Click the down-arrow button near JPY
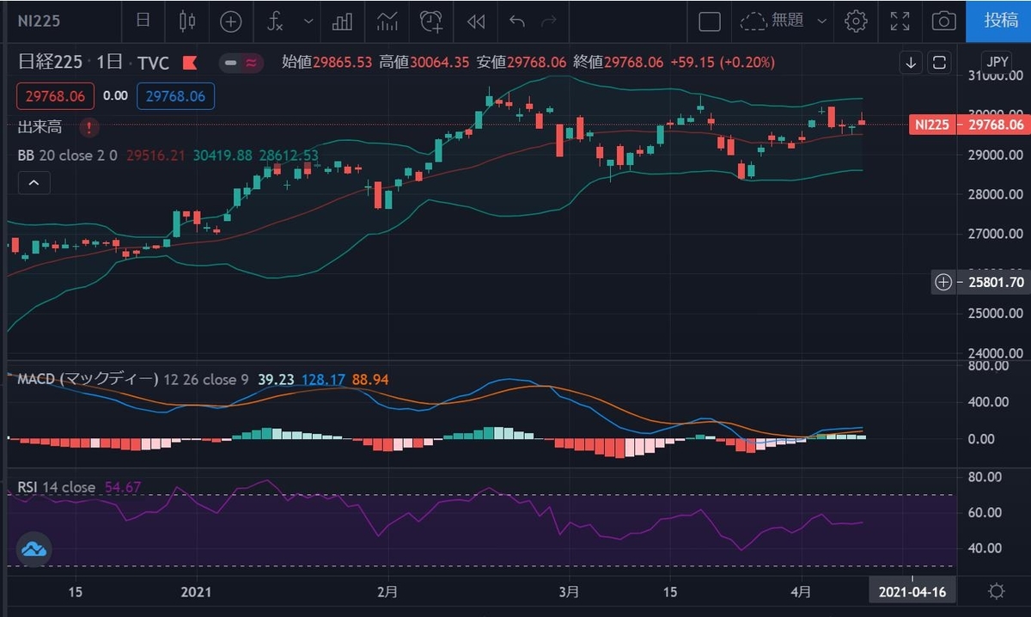 911,62
